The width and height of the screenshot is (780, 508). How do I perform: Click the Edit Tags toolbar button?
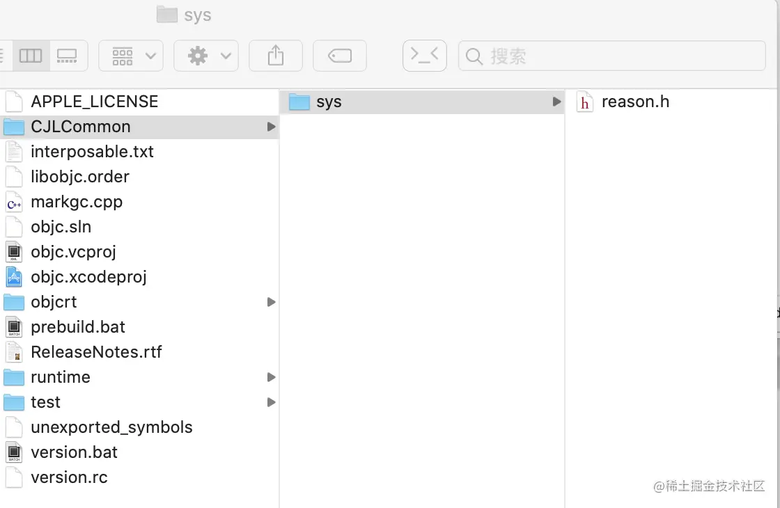click(340, 56)
